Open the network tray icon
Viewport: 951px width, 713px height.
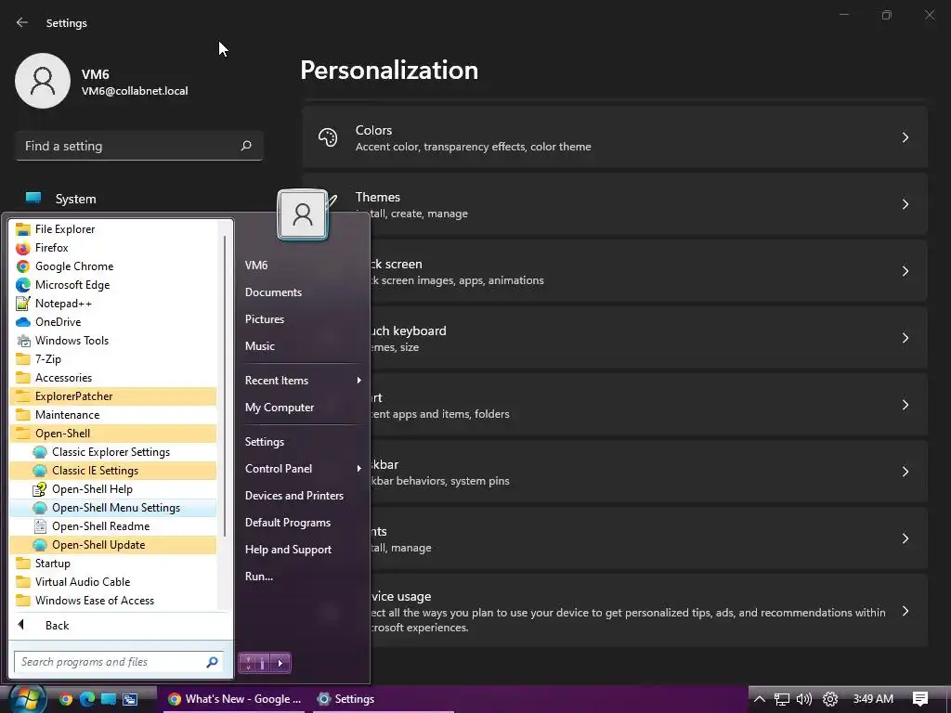pyautogui.click(x=781, y=699)
